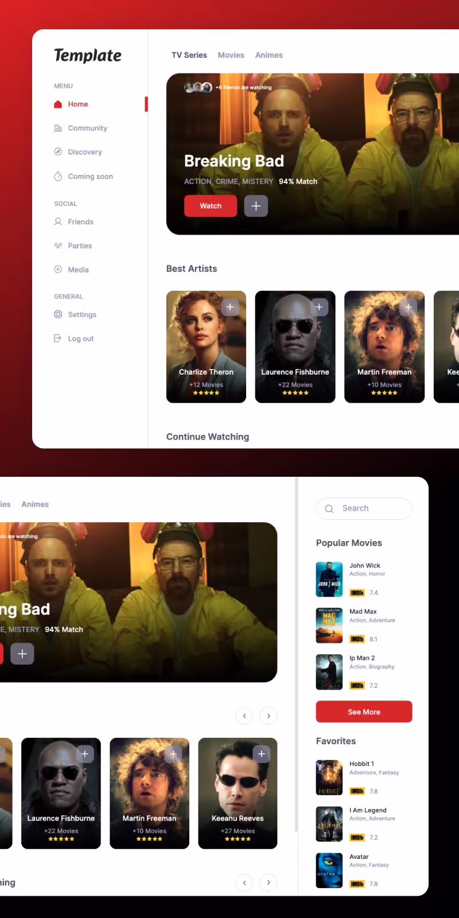Click the Search input field
Image resolution: width=459 pixels, height=918 pixels.
[364, 509]
